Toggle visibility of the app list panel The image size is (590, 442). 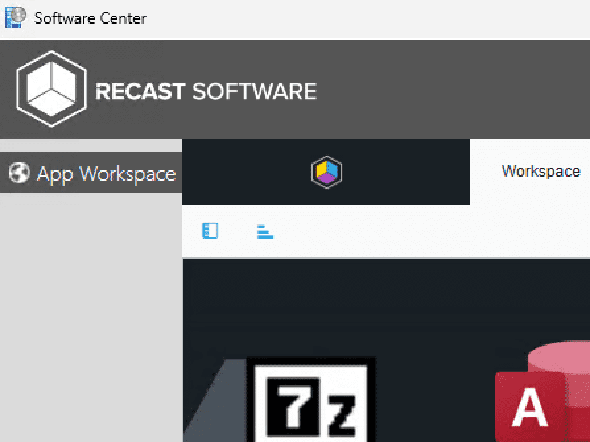[209, 231]
